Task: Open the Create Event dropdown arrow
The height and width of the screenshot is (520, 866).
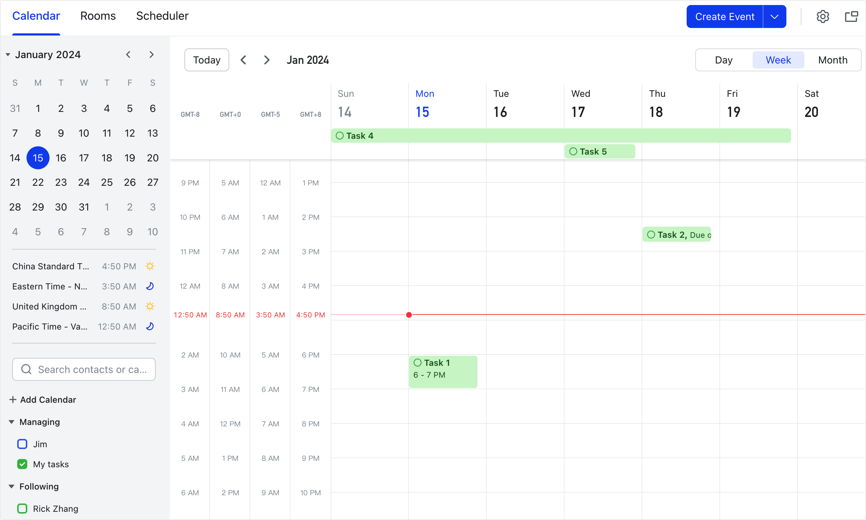Action: click(x=775, y=16)
